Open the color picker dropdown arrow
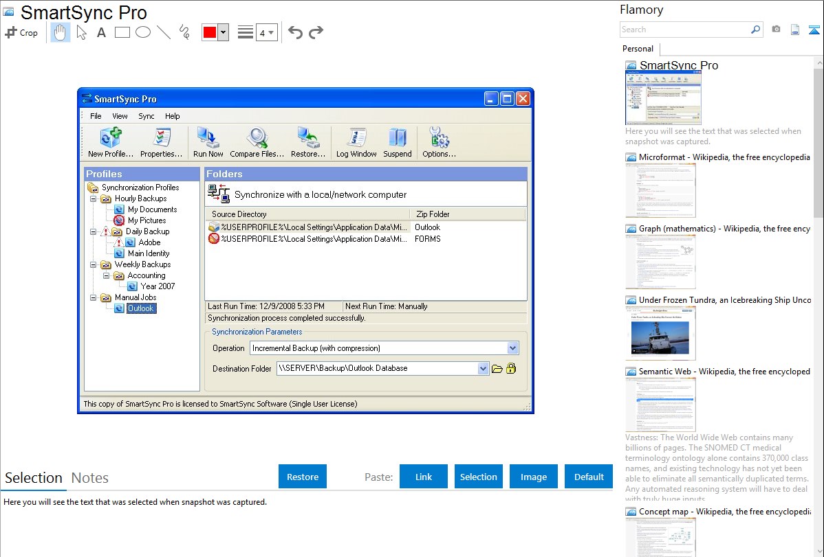 click(x=224, y=32)
